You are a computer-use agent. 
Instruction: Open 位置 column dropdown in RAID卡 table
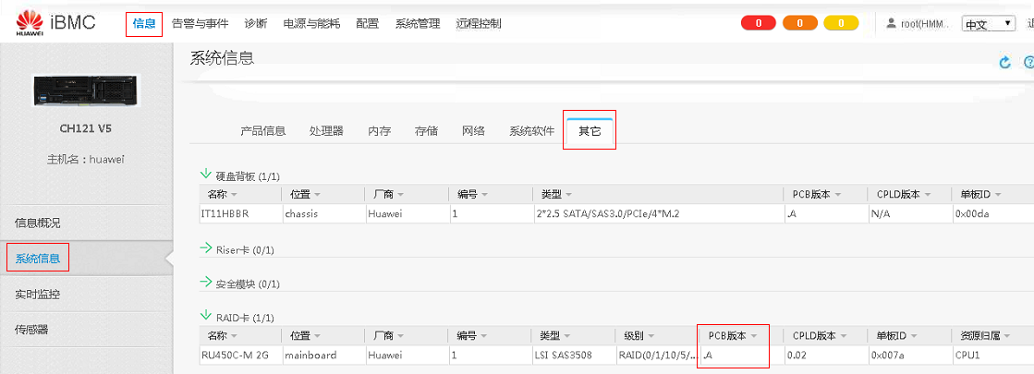point(317,336)
